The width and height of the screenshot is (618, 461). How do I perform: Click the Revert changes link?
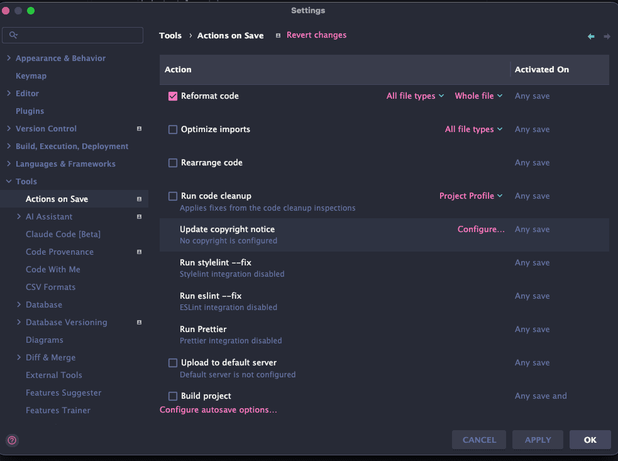pos(316,35)
